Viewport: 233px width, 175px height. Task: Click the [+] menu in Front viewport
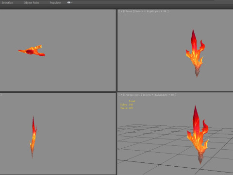[121, 11]
